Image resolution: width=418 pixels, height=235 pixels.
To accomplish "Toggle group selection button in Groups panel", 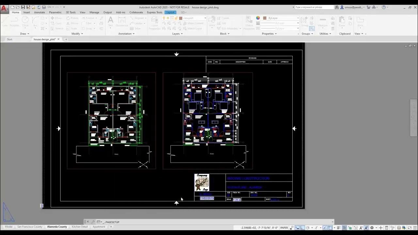I will [x=312, y=29].
